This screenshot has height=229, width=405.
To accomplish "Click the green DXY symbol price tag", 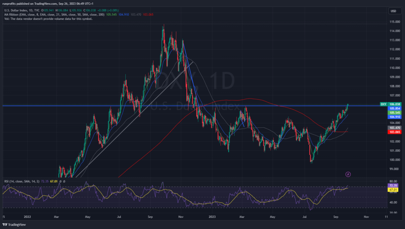I will click(383, 104).
